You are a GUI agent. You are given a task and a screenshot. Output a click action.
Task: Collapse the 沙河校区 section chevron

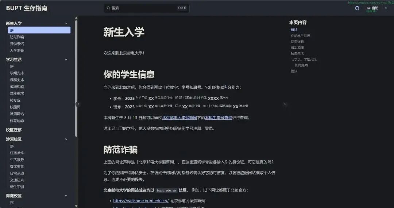(x=66, y=139)
